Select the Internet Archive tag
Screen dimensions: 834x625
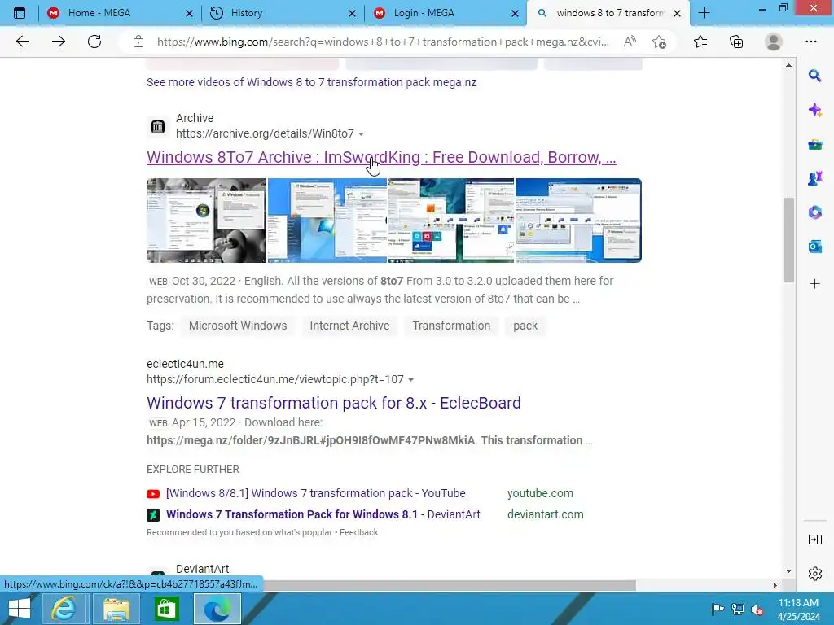pyautogui.click(x=349, y=326)
